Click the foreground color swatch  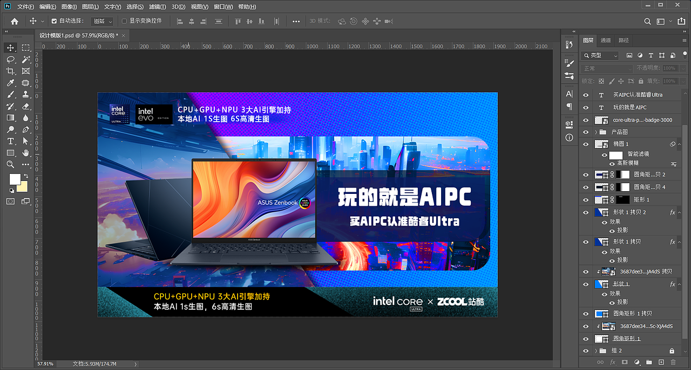(15, 179)
